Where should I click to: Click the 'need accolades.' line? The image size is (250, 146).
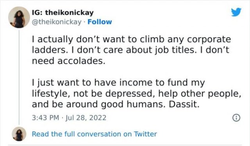click(x=69, y=61)
